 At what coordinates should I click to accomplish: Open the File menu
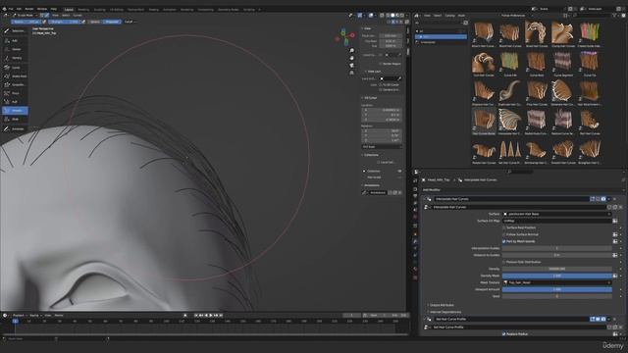(11, 9)
